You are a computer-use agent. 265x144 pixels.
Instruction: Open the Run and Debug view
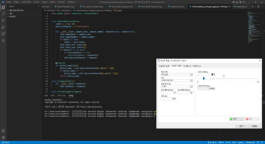[3, 27]
